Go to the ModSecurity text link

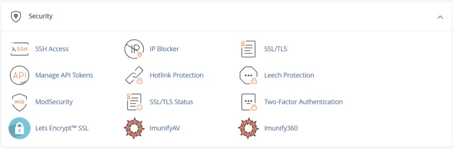[54, 102]
